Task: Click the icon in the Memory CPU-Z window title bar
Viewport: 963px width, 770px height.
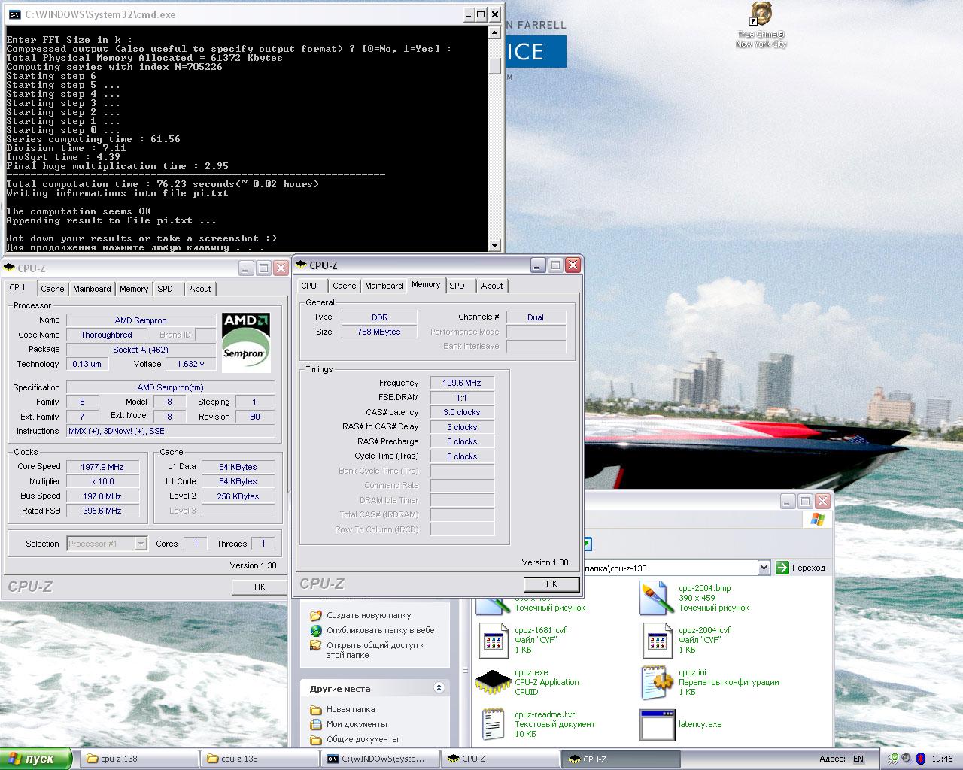Action: coord(301,265)
